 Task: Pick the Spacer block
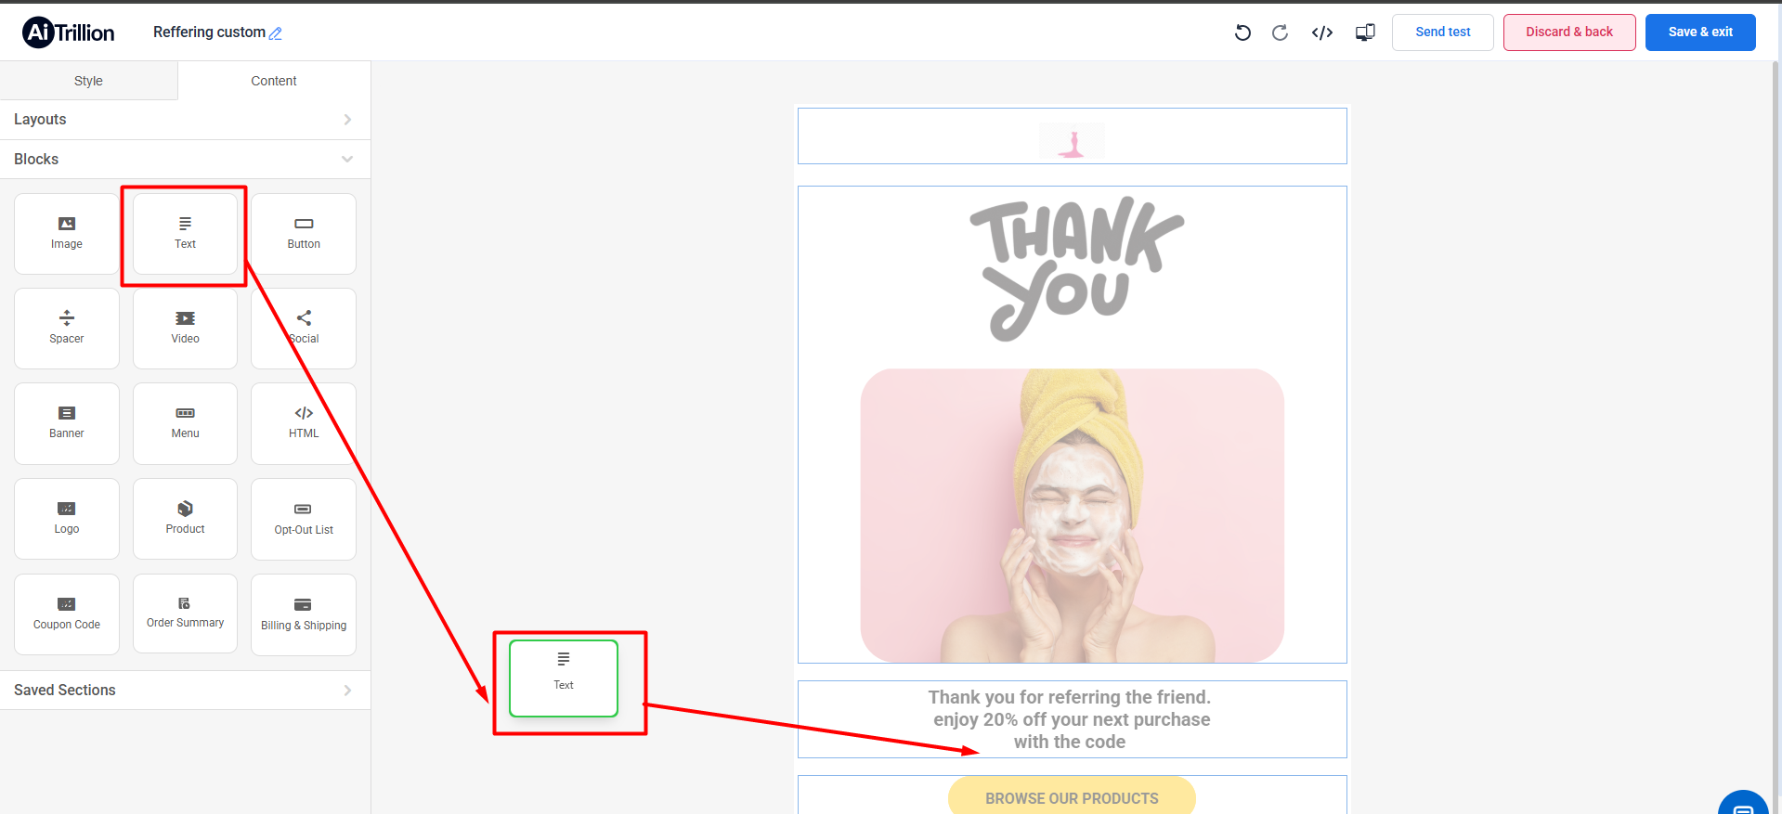[x=67, y=328]
